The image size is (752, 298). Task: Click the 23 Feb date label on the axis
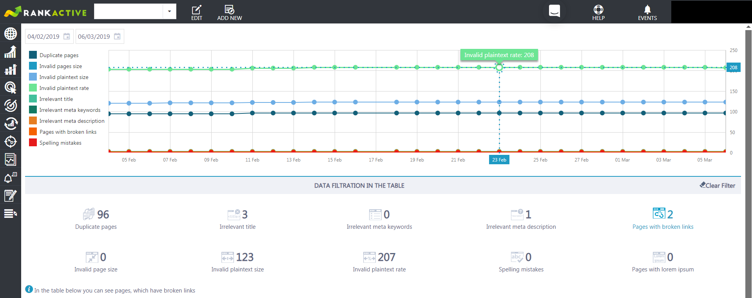pyautogui.click(x=499, y=160)
